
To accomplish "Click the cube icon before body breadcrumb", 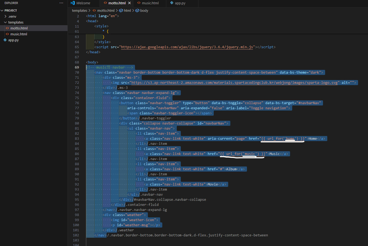I will 137,11.
